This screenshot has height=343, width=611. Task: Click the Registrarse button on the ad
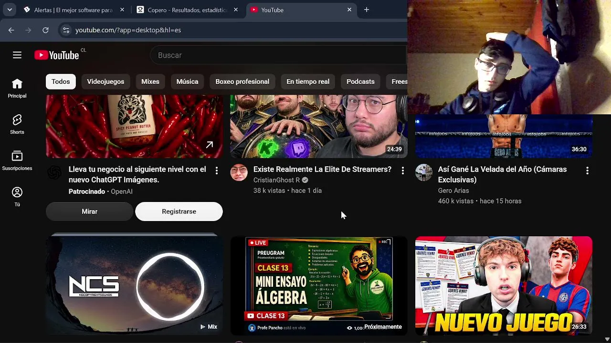pyautogui.click(x=179, y=212)
